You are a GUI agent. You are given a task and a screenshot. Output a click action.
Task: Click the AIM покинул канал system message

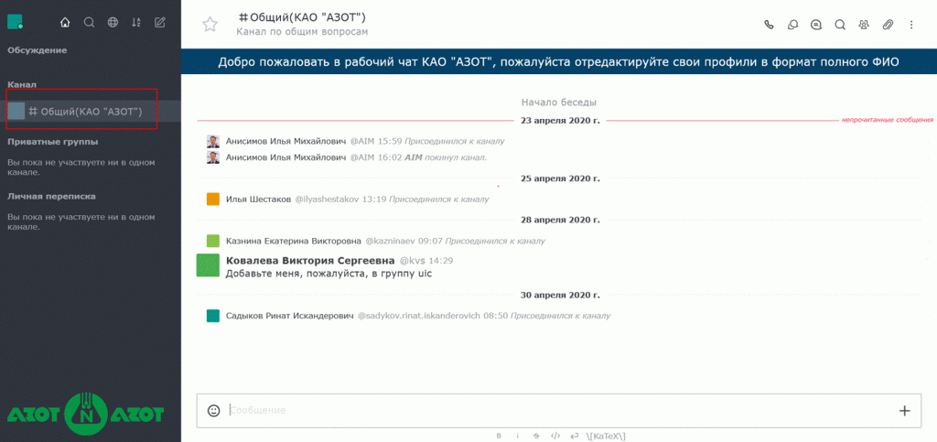coord(446,157)
